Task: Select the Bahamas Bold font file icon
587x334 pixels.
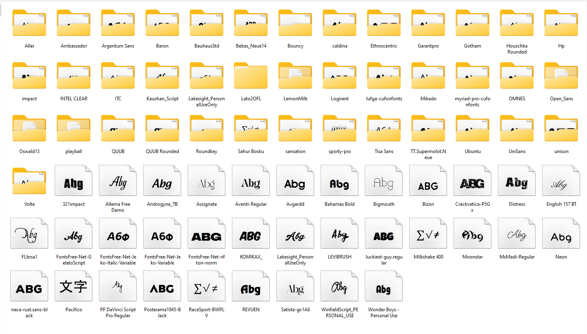Action: click(339, 181)
